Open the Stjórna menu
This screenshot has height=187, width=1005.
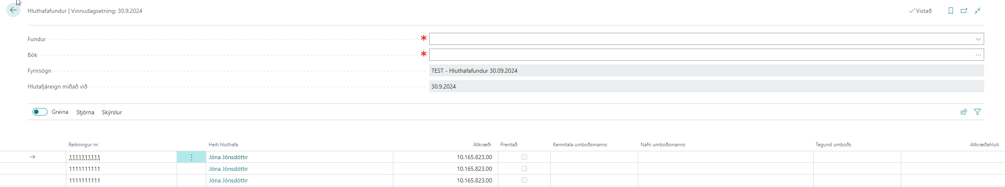click(85, 112)
